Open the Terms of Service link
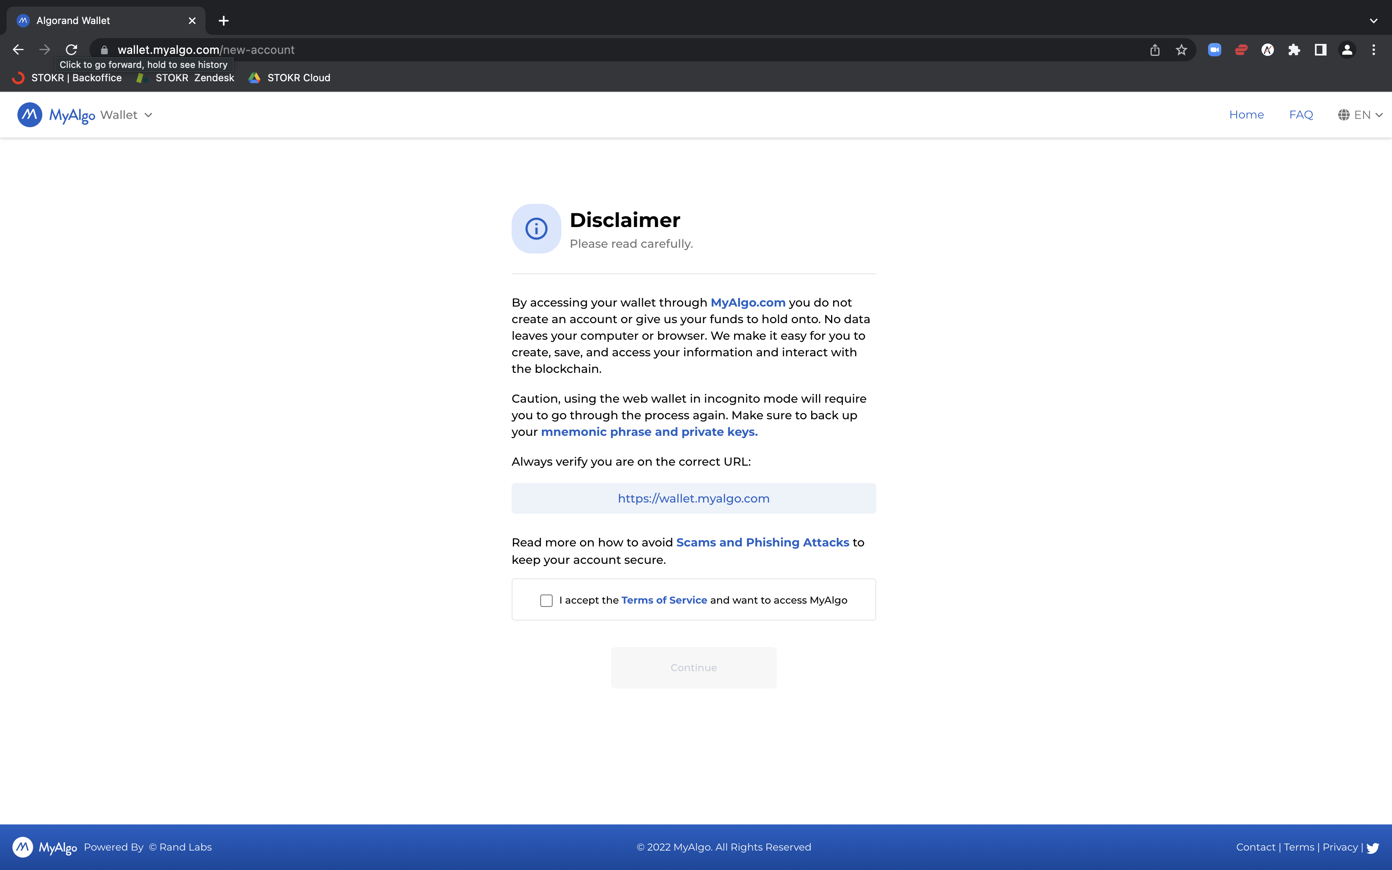 pyautogui.click(x=664, y=600)
